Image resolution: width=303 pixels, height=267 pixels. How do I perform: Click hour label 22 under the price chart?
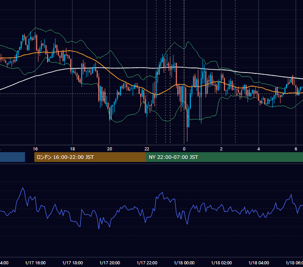click(147, 149)
